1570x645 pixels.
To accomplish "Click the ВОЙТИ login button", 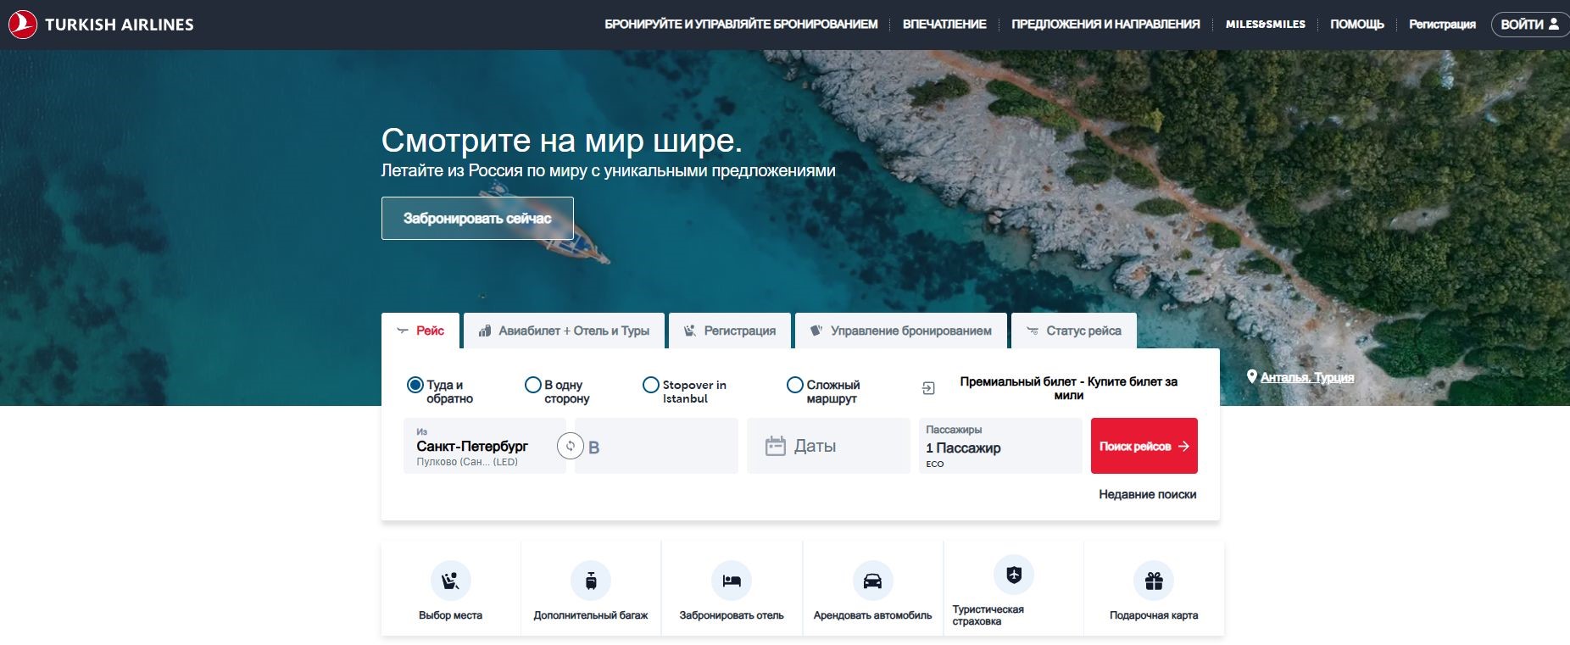I will pos(1530,25).
